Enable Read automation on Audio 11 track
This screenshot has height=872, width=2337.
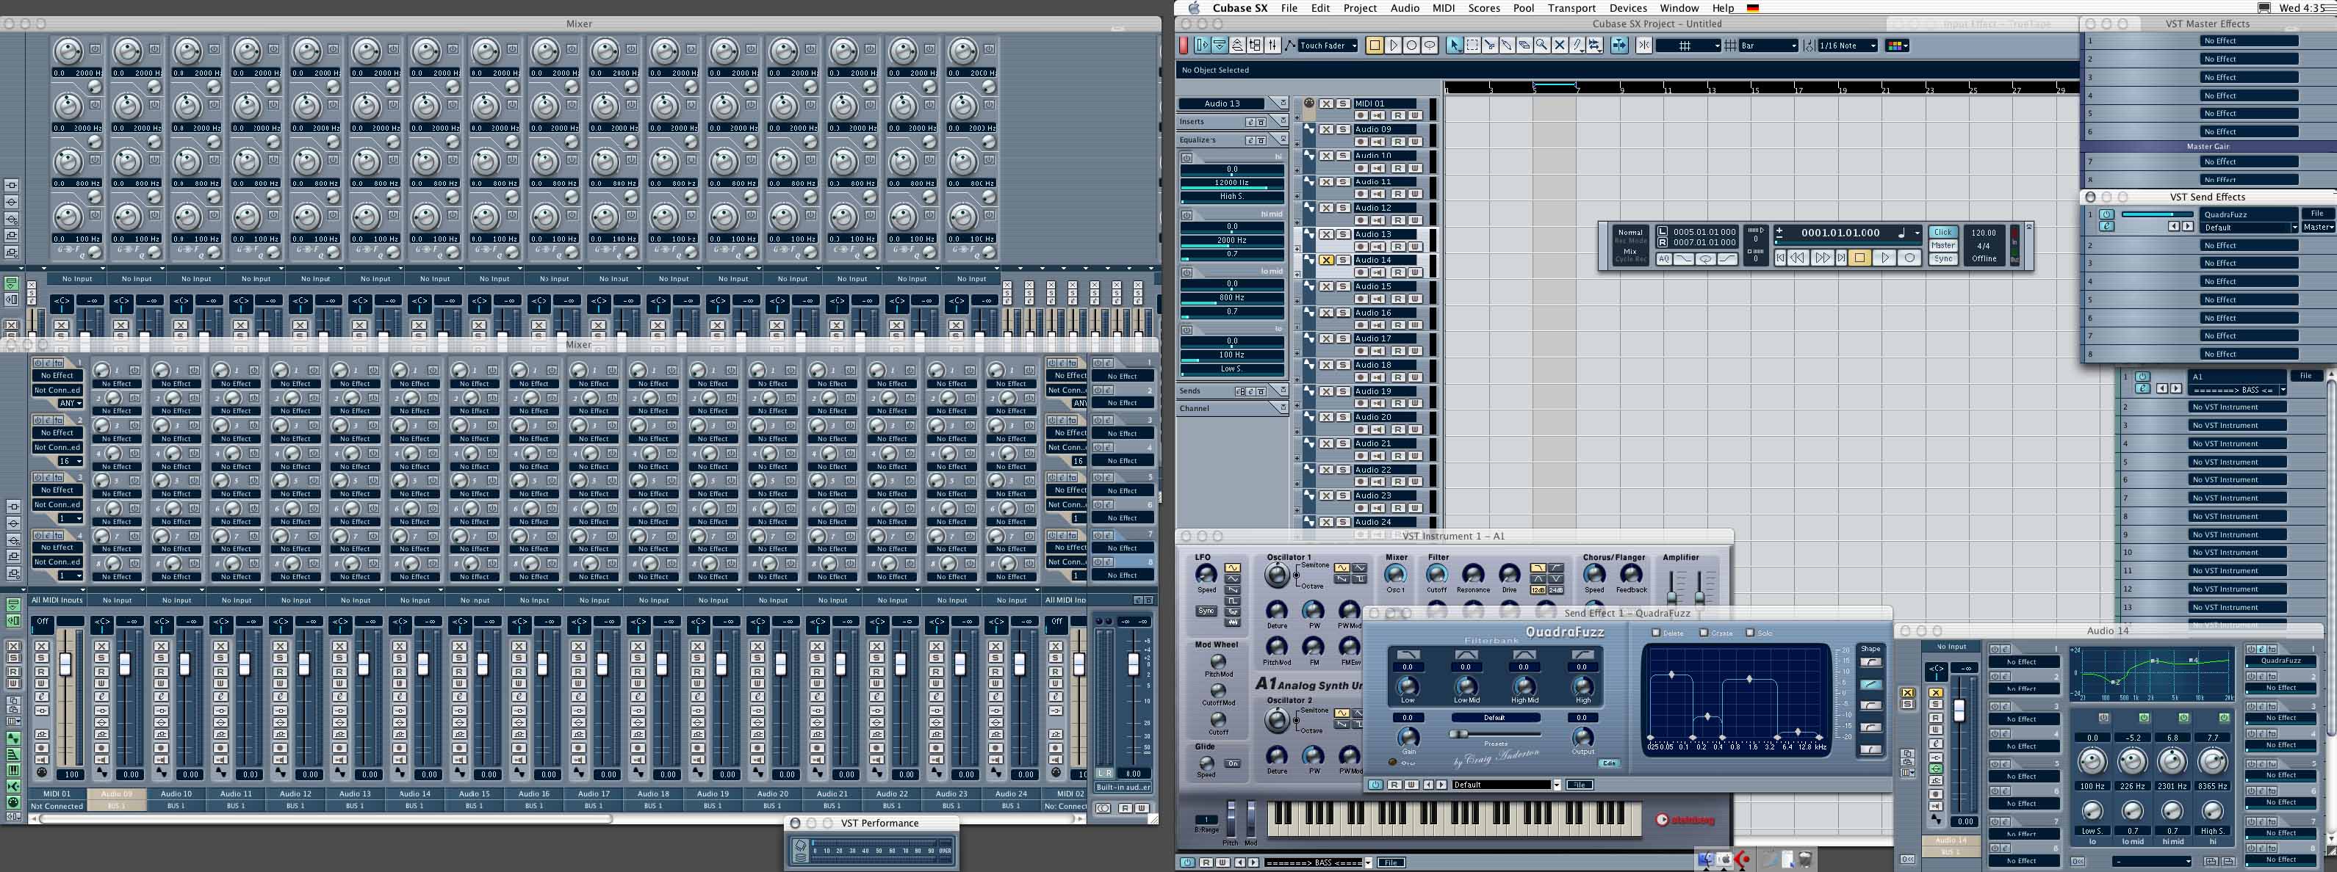pyautogui.click(x=1398, y=194)
